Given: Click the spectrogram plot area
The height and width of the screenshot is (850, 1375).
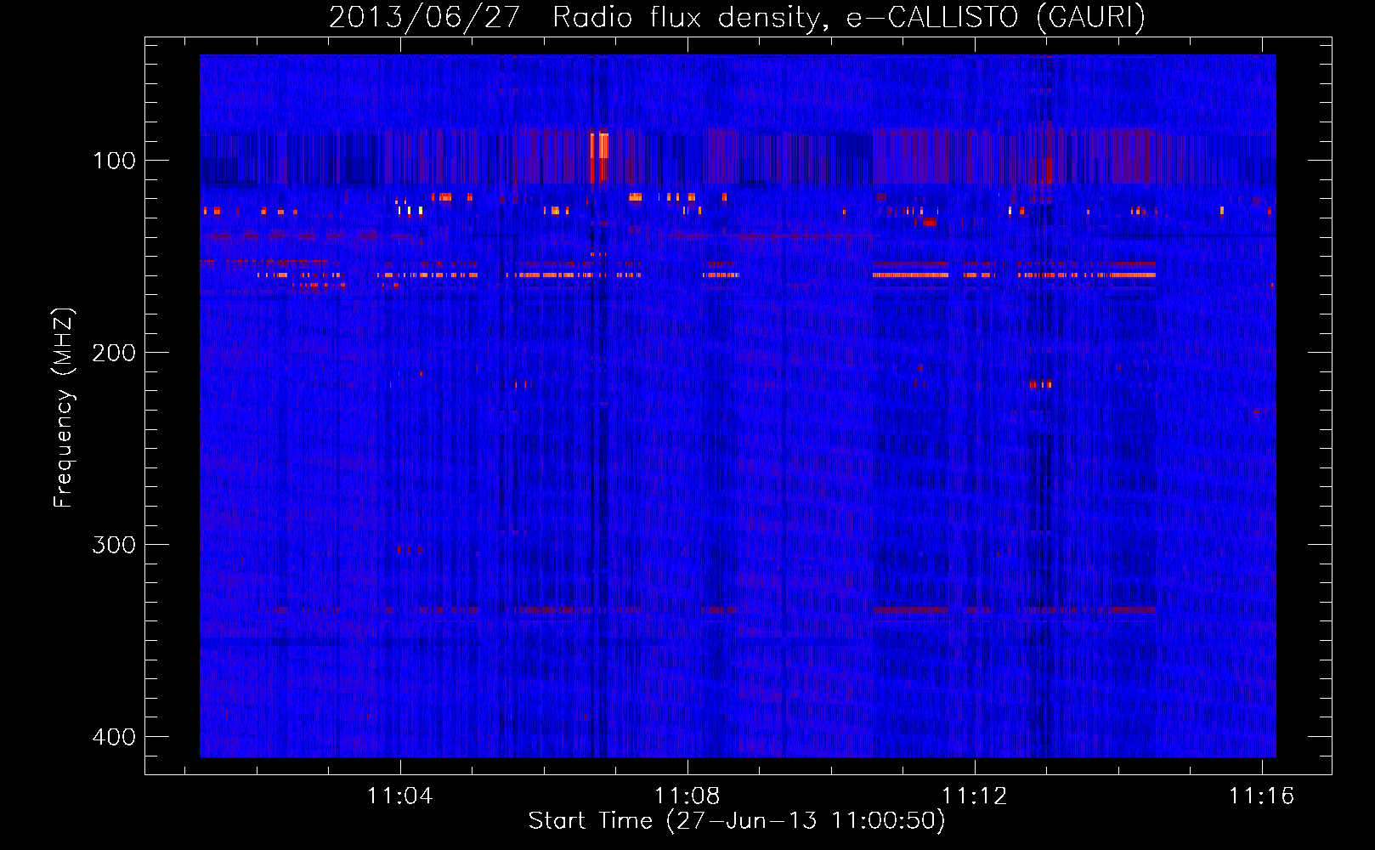Looking at the screenshot, I should pyautogui.click(x=738, y=406).
